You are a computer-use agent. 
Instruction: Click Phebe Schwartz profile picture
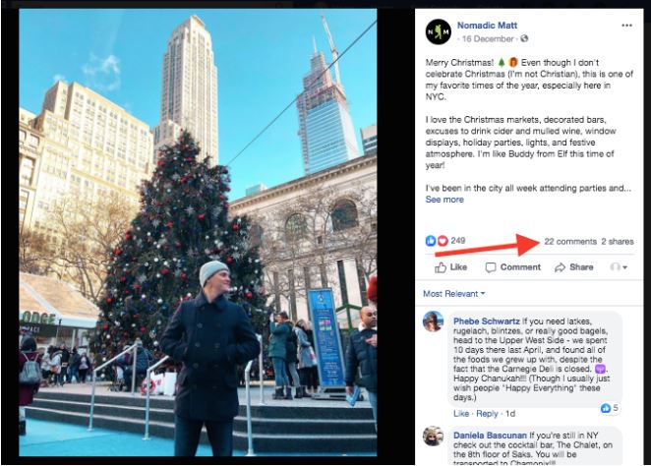pyautogui.click(x=433, y=321)
